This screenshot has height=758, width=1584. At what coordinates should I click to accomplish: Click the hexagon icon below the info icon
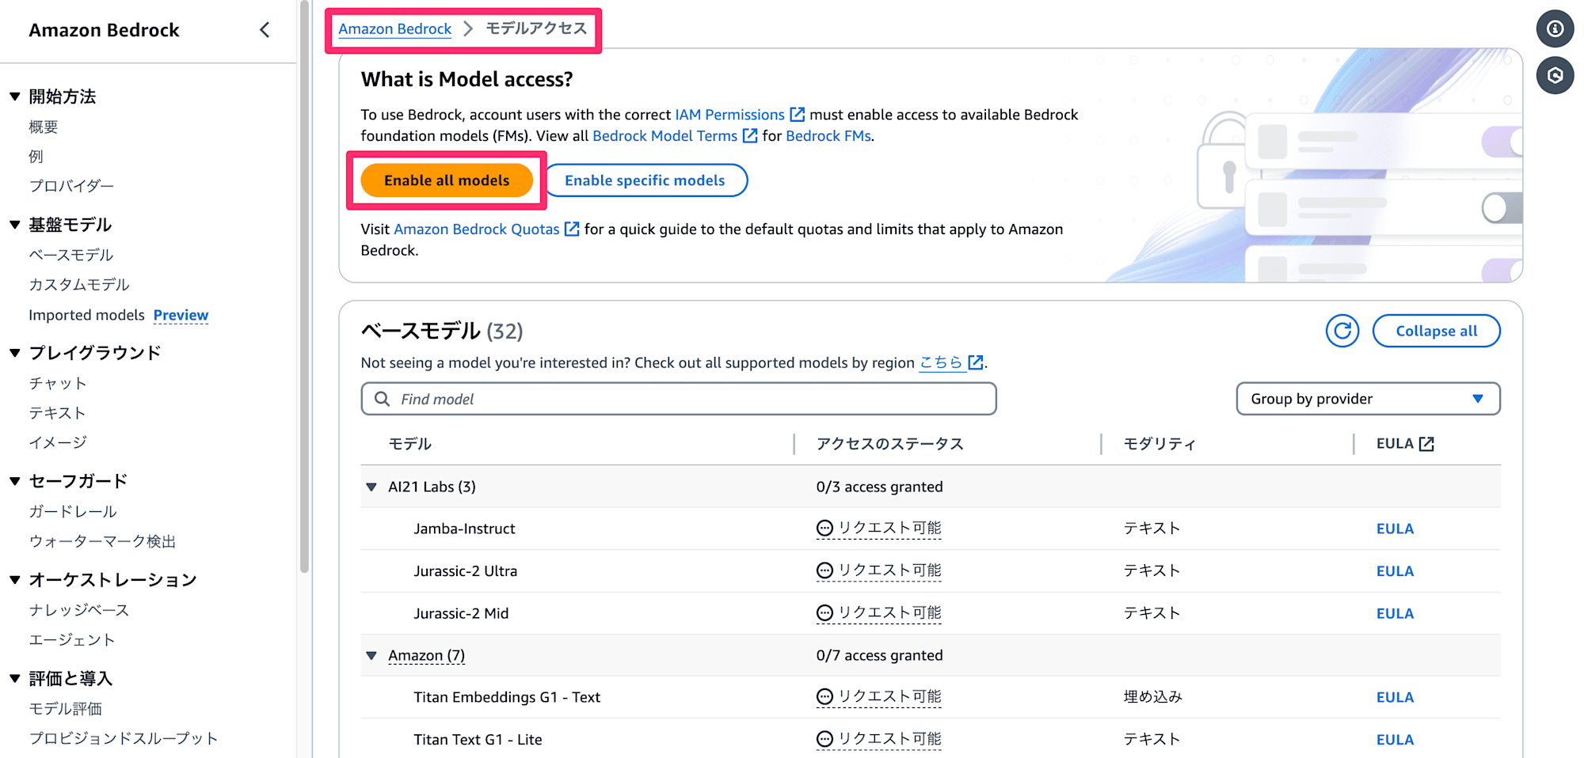point(1555,75)
